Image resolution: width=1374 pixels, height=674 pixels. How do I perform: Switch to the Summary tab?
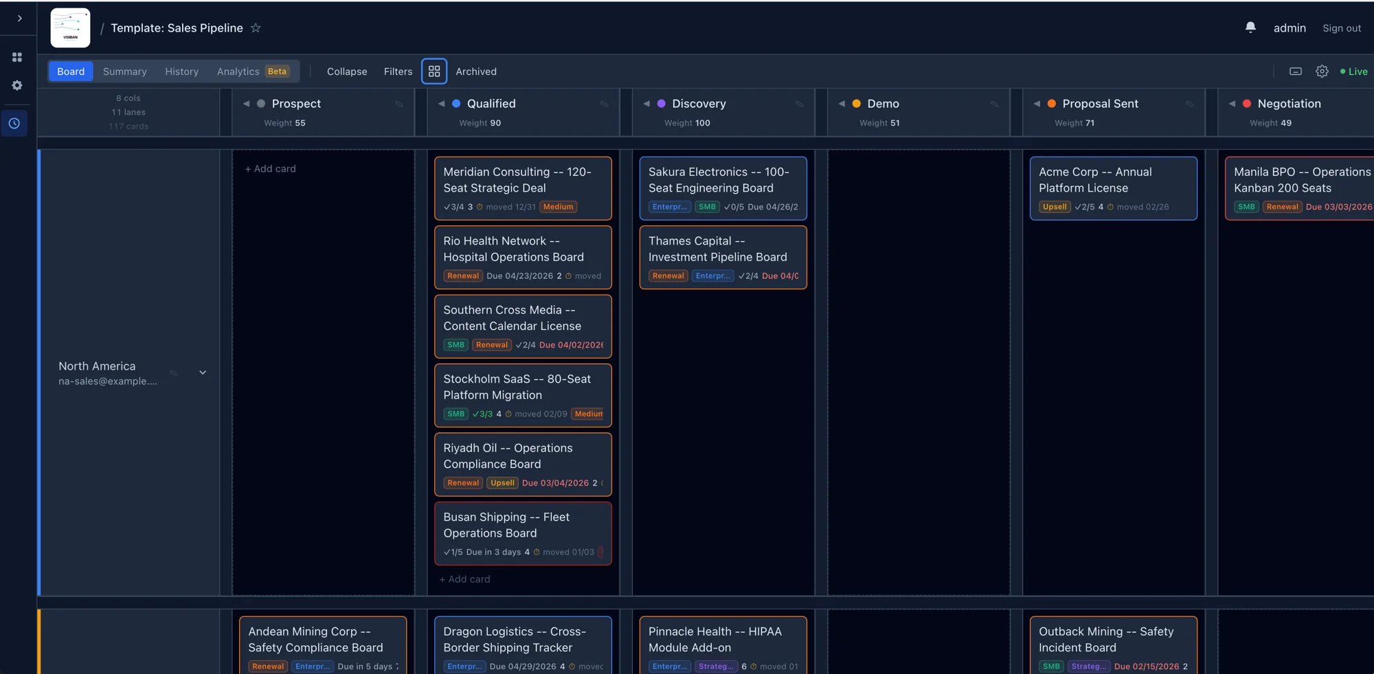pyautogui.click(x=124, y=71)
